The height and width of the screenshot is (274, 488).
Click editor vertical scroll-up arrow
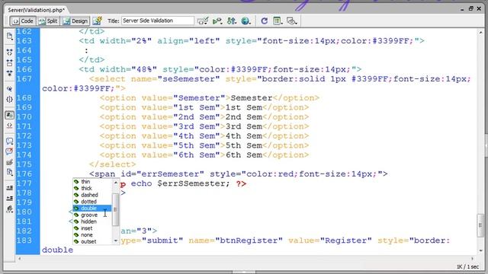[x=480, y=32]
